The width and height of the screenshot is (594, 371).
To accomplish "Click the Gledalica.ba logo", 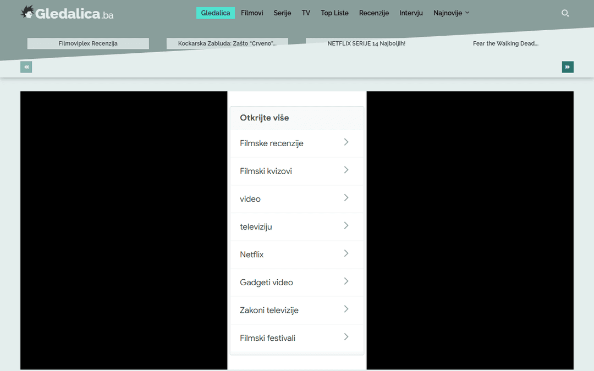I will [x=67, y=13].
